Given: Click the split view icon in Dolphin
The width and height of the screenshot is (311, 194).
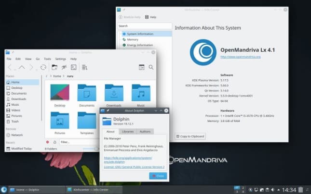Looking at the screenshot, I should (142, 67).
